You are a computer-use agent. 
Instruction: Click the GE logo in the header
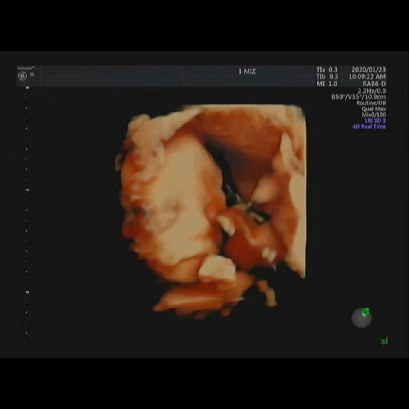point(23,76)
